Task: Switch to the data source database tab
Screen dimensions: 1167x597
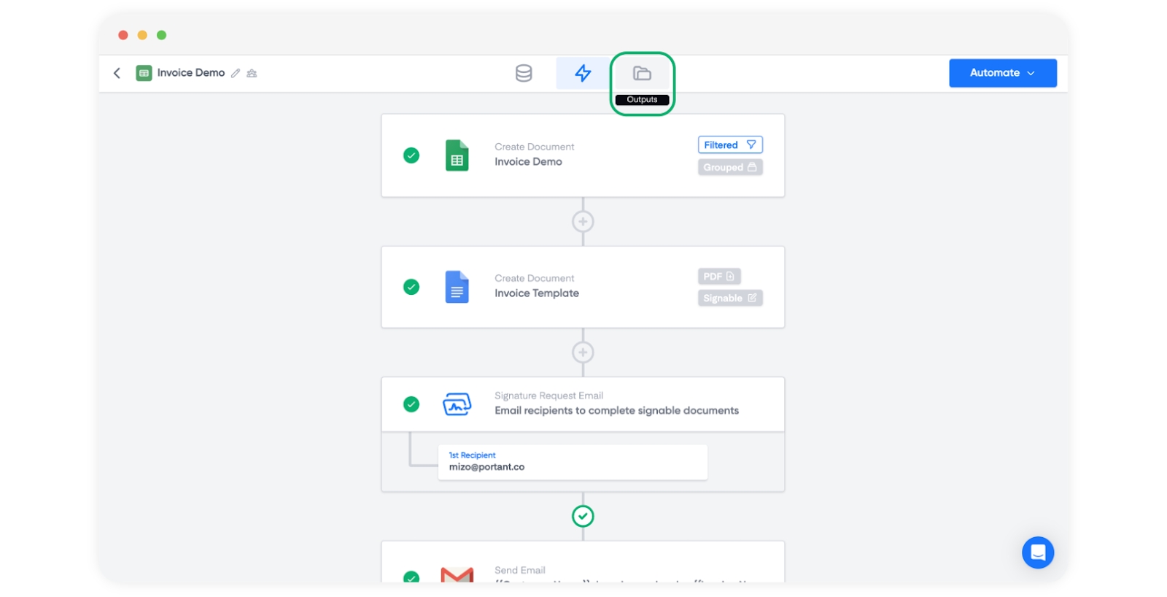Action: [x=524, y=73]
